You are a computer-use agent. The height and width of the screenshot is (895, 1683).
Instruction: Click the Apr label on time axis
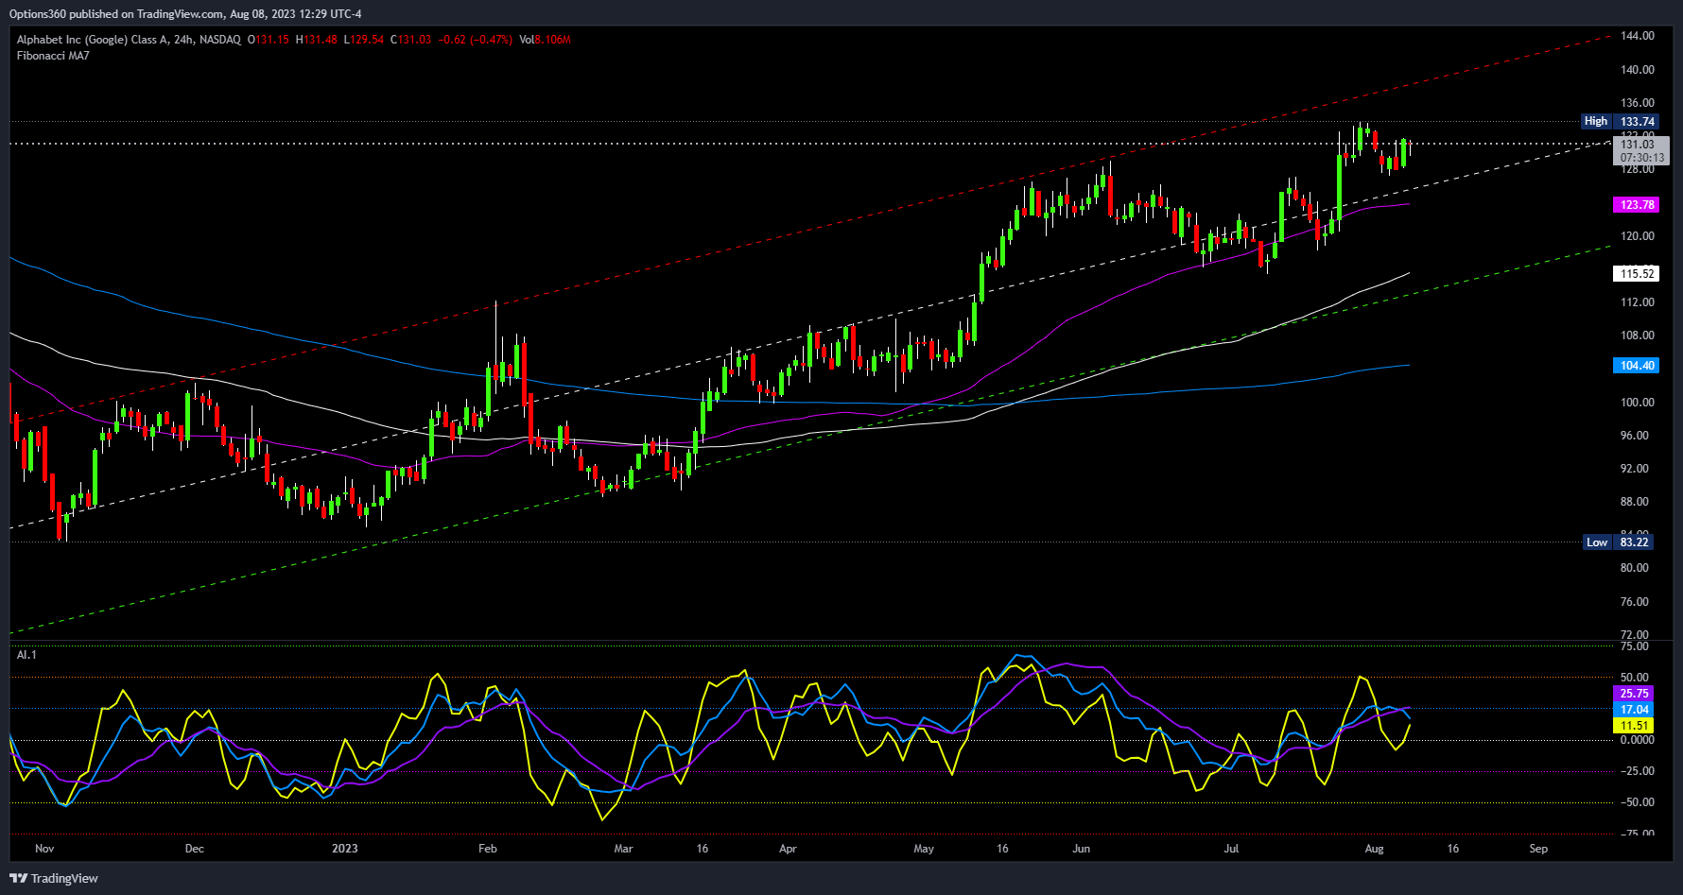point(788,849)
